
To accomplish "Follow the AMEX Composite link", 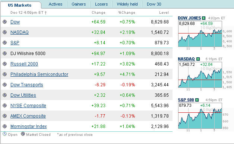I will 28,116.
